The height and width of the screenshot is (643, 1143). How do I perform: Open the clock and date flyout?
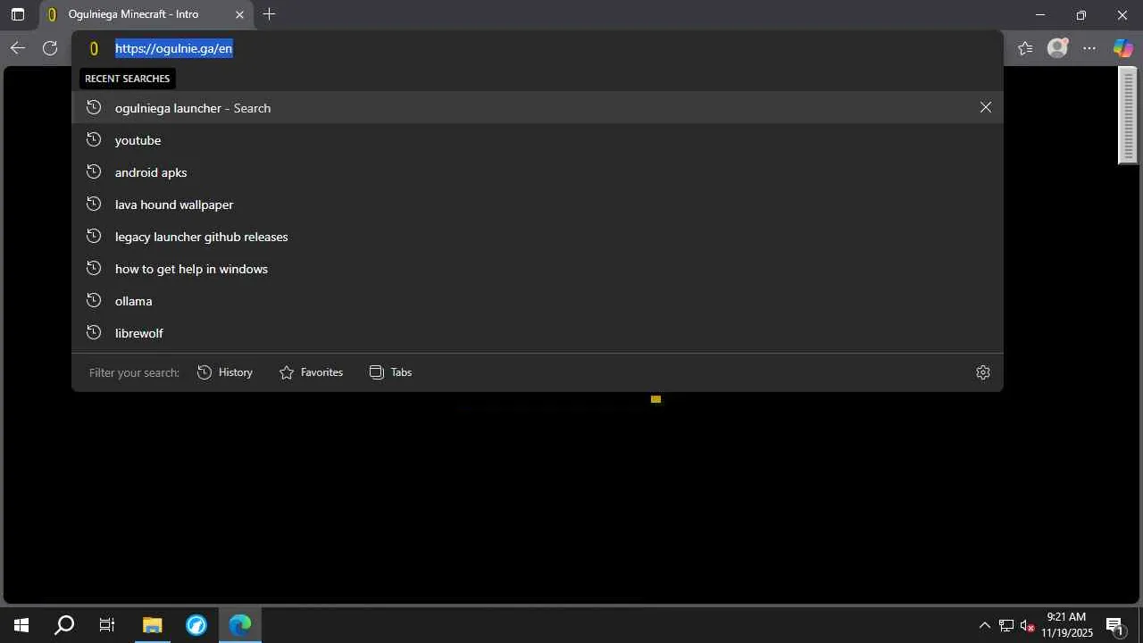(x=1067, y=625)
